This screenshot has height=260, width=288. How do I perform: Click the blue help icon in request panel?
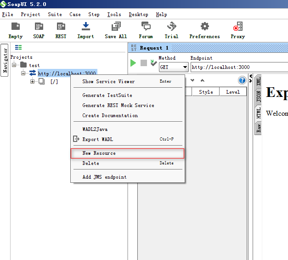coord(242,80)
